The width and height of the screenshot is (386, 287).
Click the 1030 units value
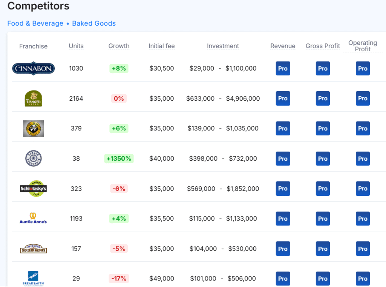[x=76, y=69]
